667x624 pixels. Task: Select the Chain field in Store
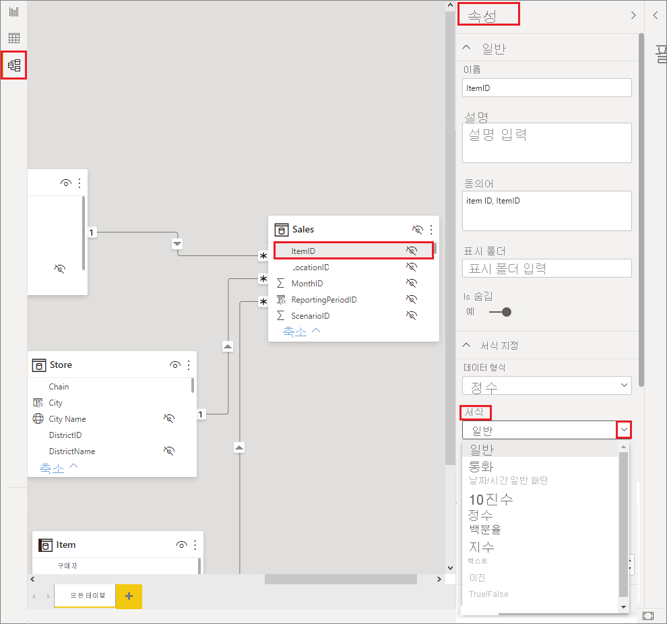tap(59, 386)
